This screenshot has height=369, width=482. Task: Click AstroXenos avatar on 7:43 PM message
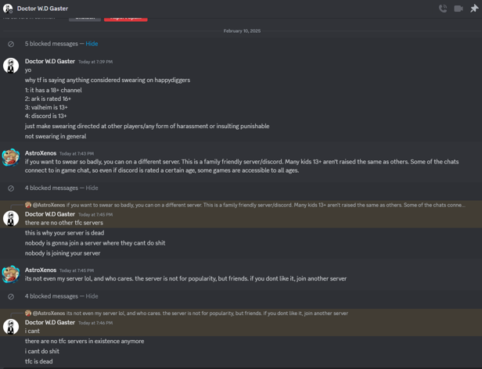(11, 158)
